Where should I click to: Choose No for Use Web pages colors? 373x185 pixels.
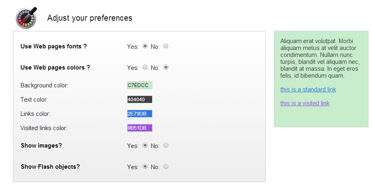point(166,67)
